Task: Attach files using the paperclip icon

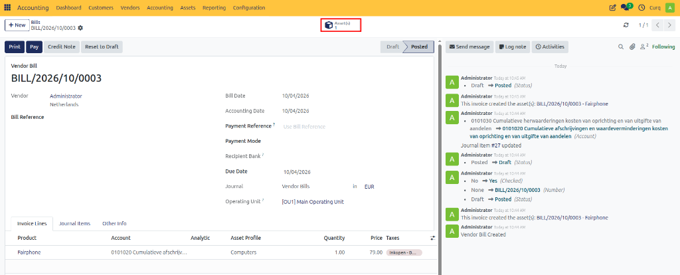Action: [x=632, y=47]
